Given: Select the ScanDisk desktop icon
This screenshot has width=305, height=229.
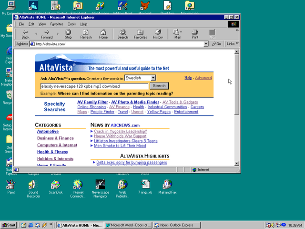Looking at the screenshot, I should point(56,187).
